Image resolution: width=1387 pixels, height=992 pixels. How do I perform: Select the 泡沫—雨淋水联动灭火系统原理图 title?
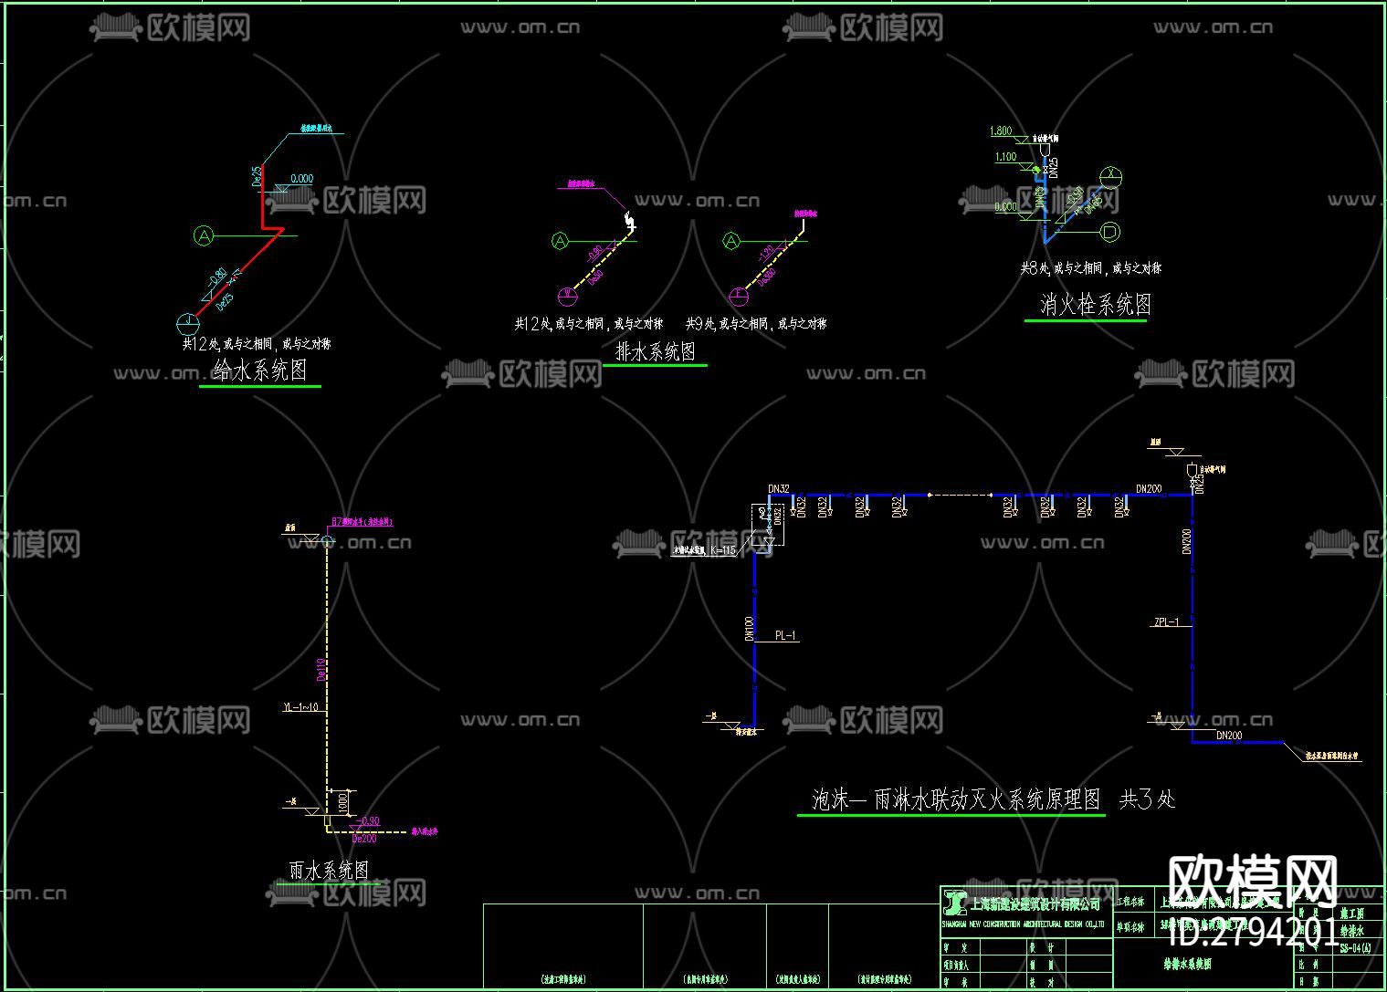click(x=957, y=799)
